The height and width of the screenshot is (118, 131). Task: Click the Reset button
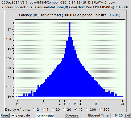point(5,115)
